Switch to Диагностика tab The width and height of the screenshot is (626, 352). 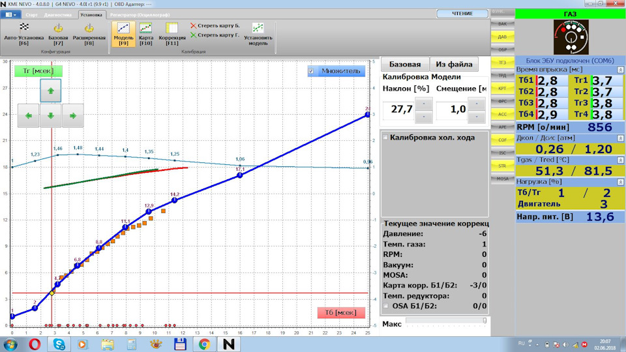click(58, 15)
